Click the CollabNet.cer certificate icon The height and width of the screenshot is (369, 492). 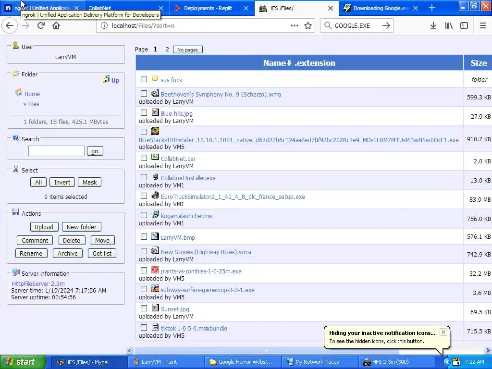click(155, 157)
